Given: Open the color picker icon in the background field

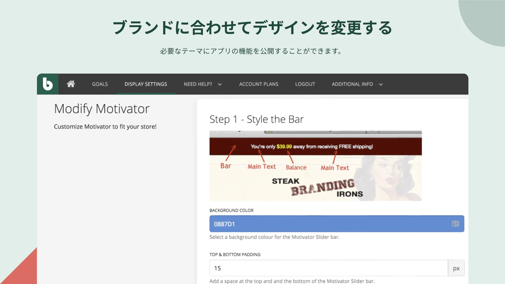Looking at the screenshot, I should click(455, 224).
